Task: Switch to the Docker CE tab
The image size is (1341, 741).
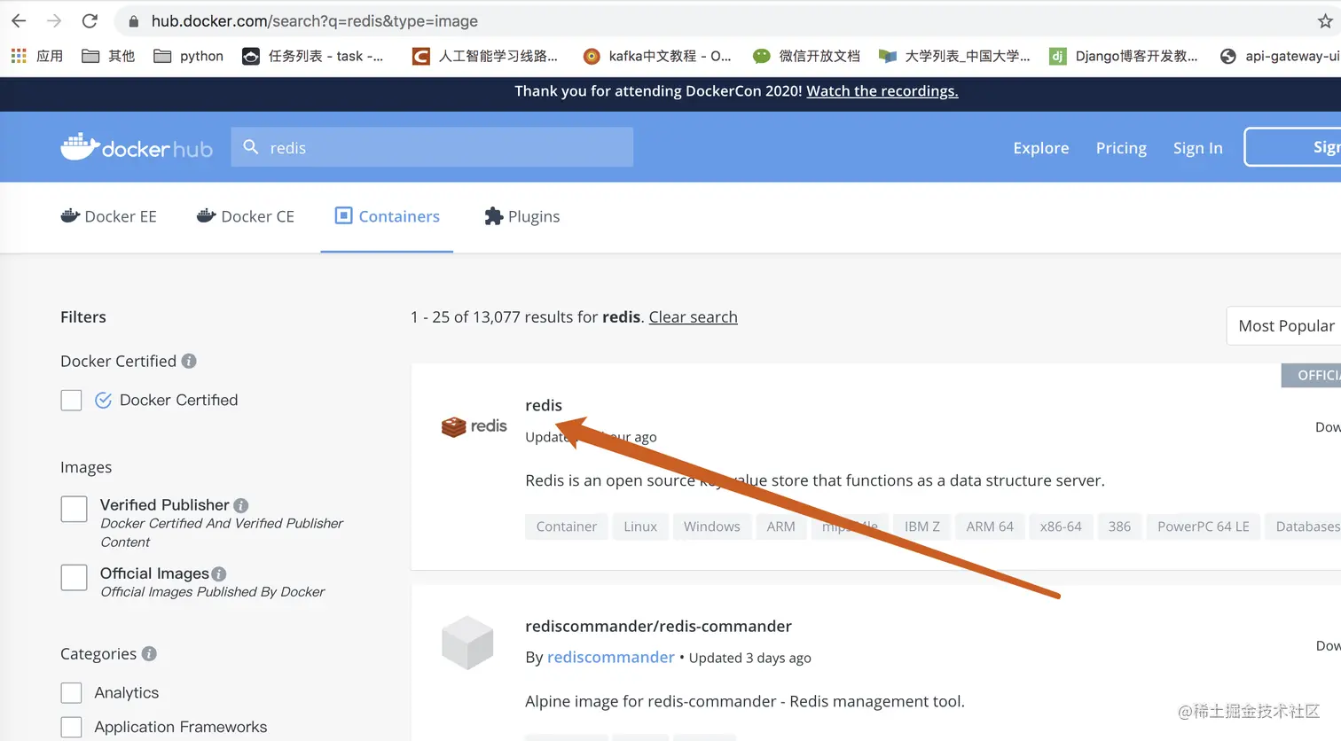Action: (245, 216)
